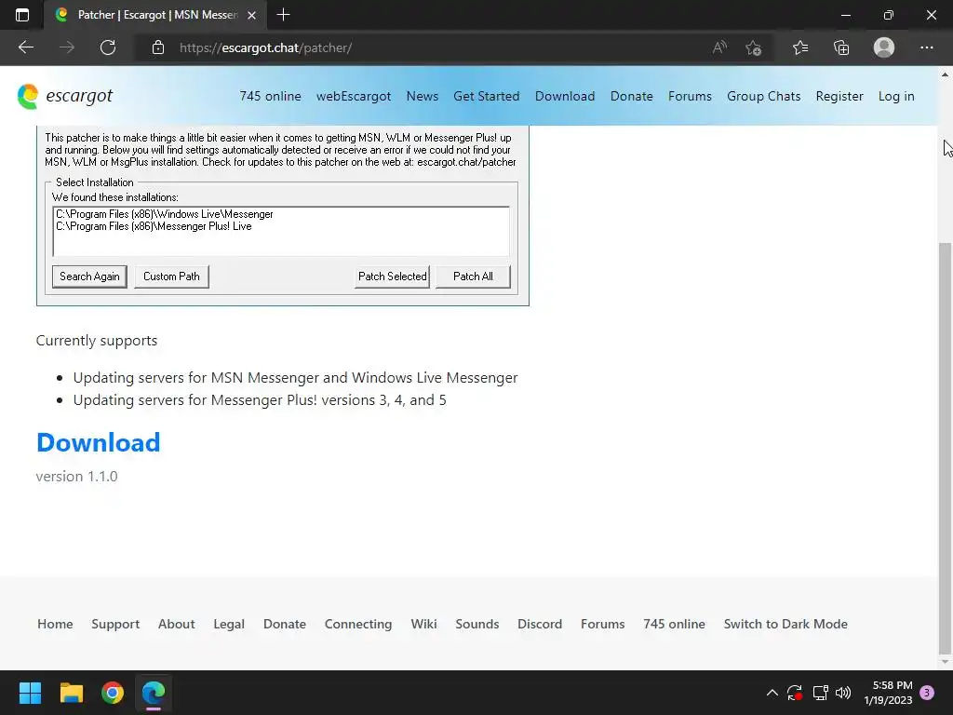The height and width of the screenshot is (715, 953).
Task: Open Donate in the top navigation bar
Action: coord(632,96)
